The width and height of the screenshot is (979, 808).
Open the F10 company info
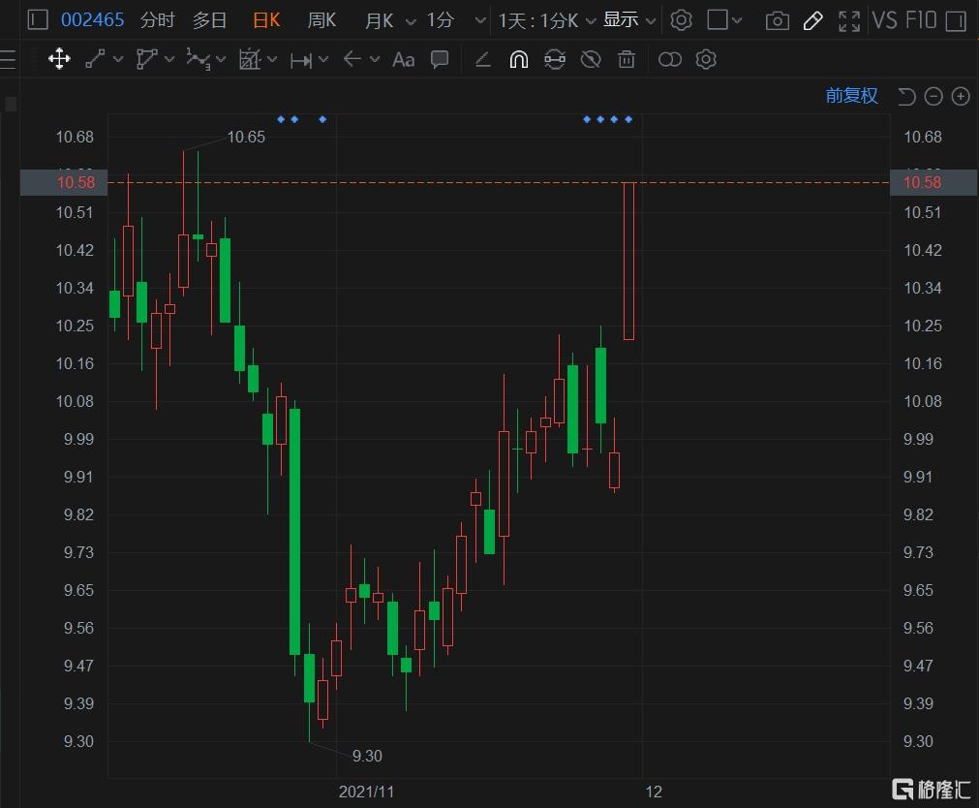921,20
